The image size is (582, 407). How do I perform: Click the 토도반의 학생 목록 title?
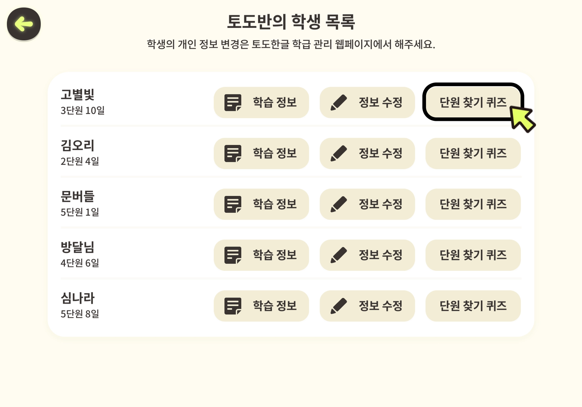[x=291, y=22]
